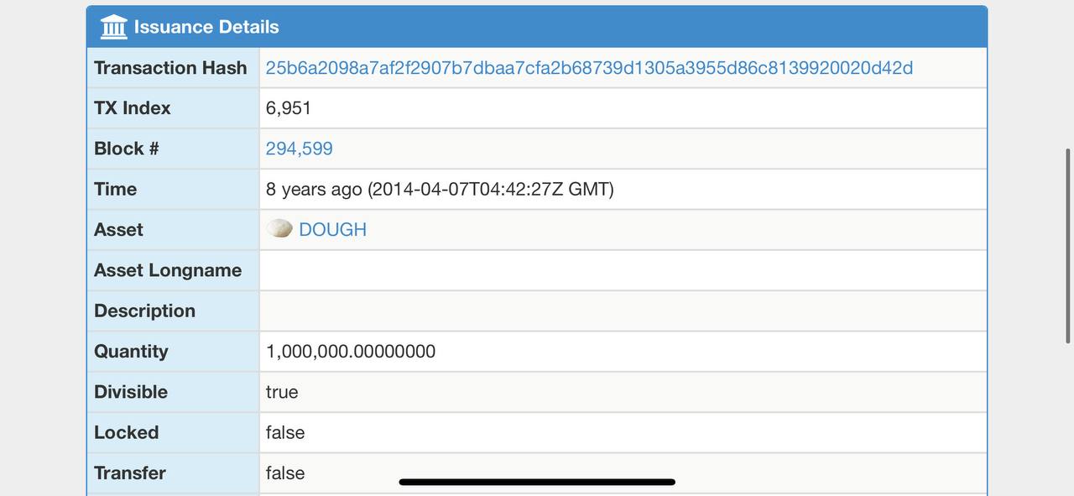Open the DOUGH asset link
This screenshot has width=1074, height=496.
332,229
